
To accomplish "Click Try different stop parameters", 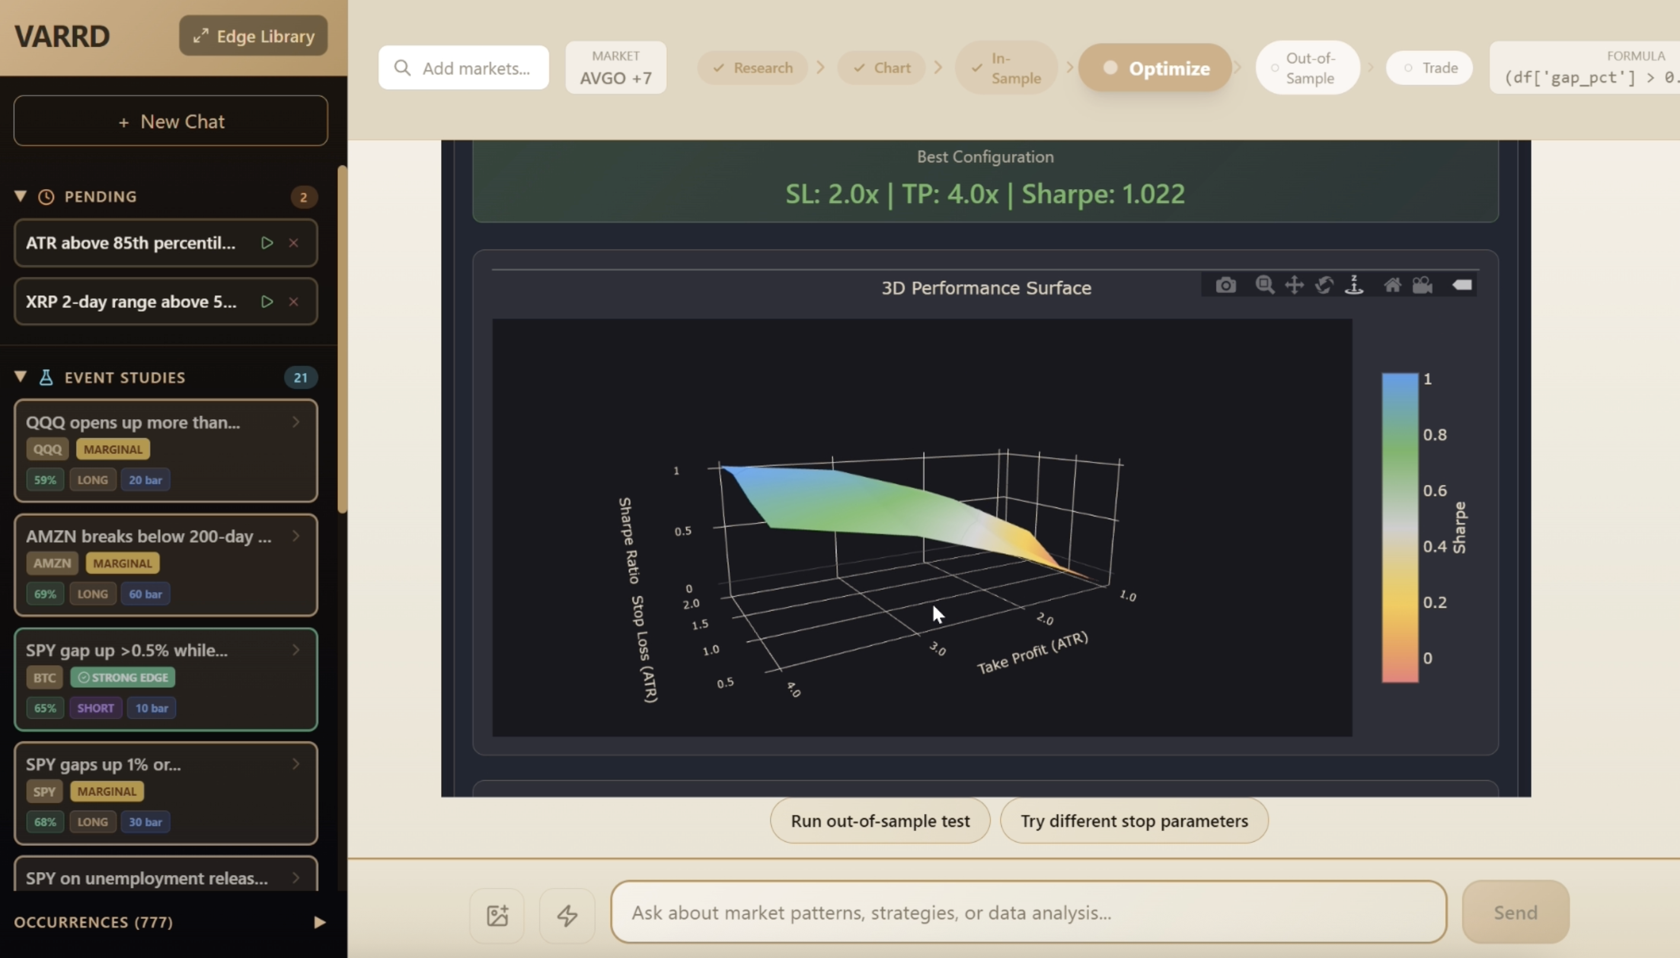I will pyautogui.click(x=1134, y=820).
